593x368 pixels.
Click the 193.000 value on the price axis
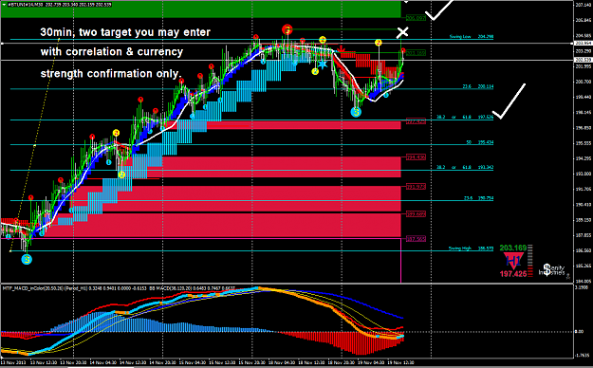[584, 174]
